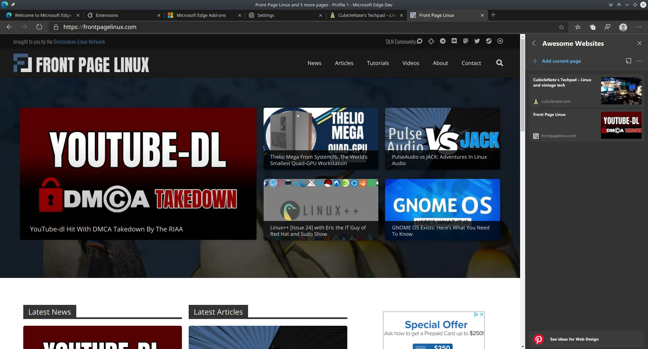Open the browser profile avatar icon
This screenshot has width=648, height=349.
pyautogui.click(x=622, y=27)
